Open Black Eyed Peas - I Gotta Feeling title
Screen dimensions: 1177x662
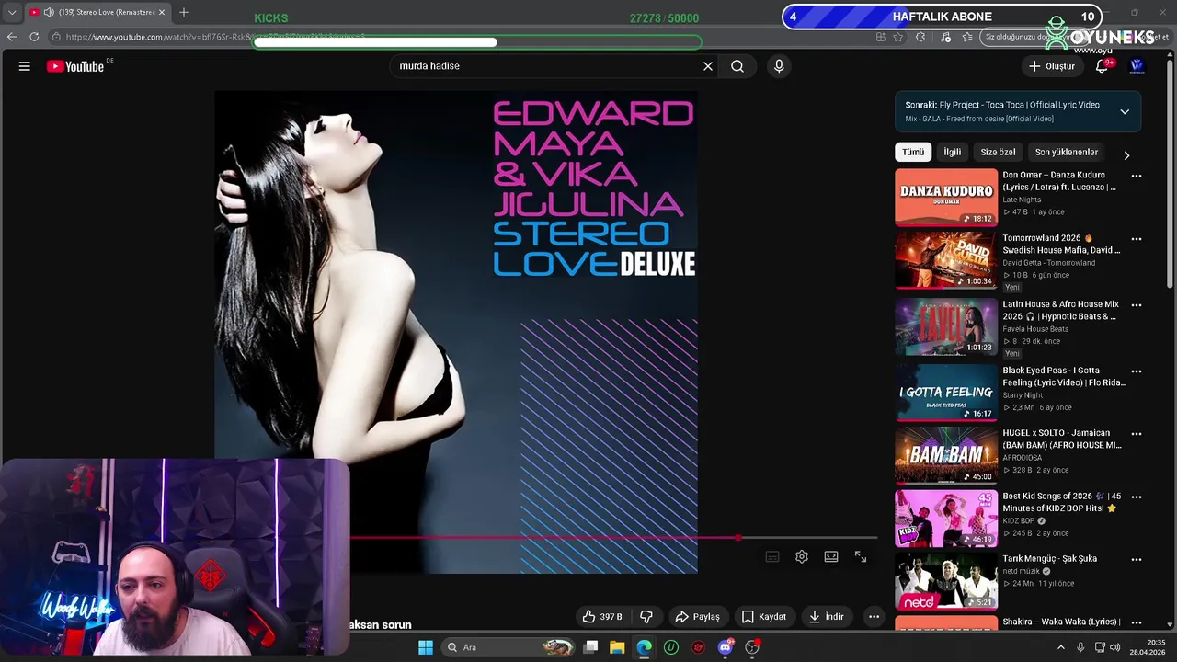click(x=1064, y=377)
